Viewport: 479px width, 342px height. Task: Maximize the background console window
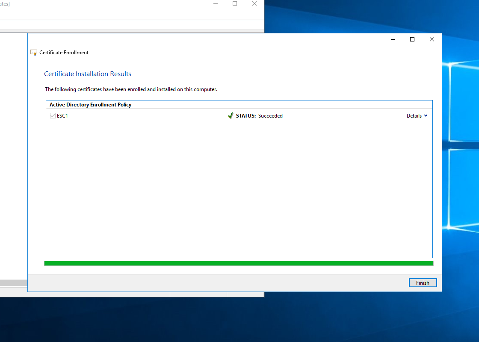click(235, 4)
